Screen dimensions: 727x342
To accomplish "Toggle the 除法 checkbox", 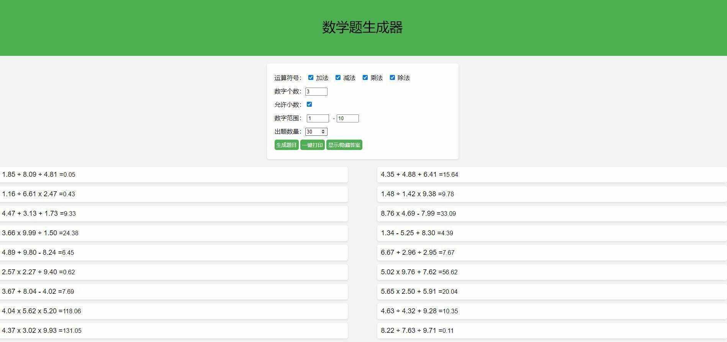I will [x=392, y=78].
